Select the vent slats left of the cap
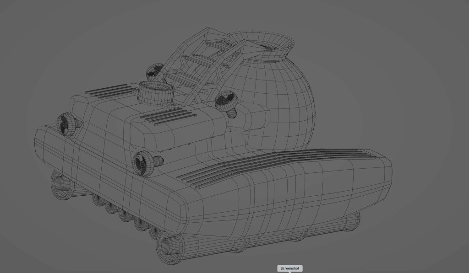469x273 pixels. click(x=106, y=91)
